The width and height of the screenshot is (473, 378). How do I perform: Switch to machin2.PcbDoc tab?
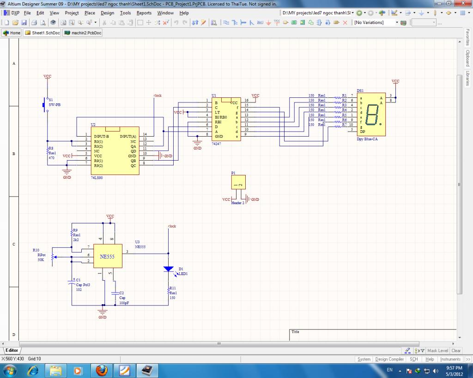(x=83, y=33)
